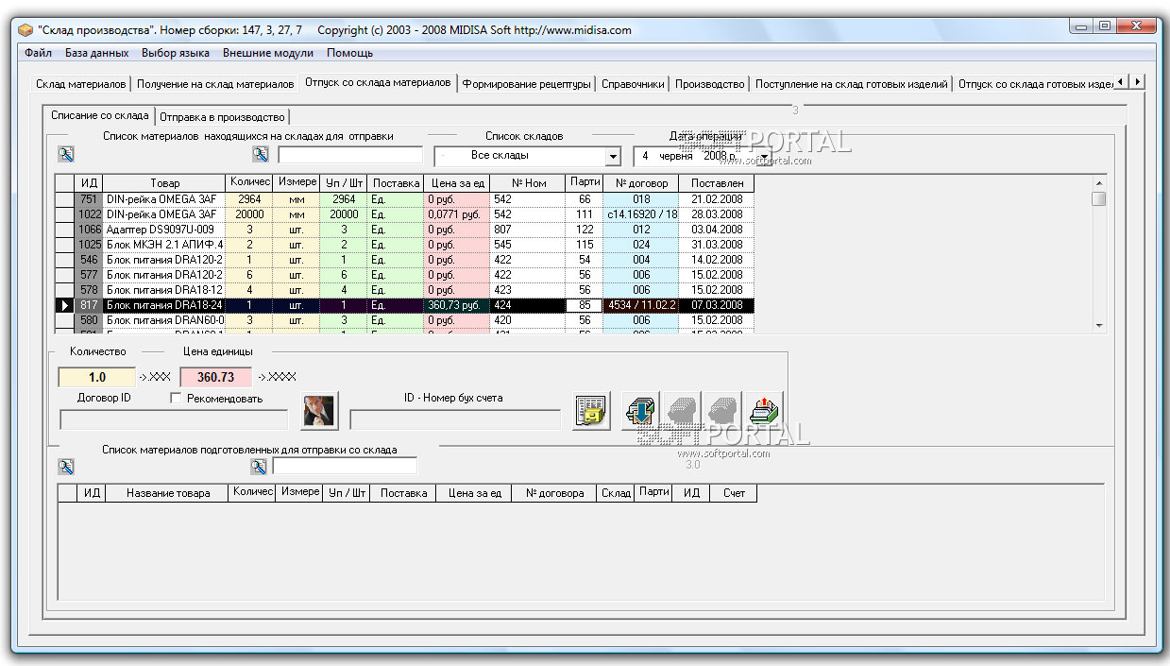Click the upper materials search input field
1170x666 pixels.
coord(350,155)
